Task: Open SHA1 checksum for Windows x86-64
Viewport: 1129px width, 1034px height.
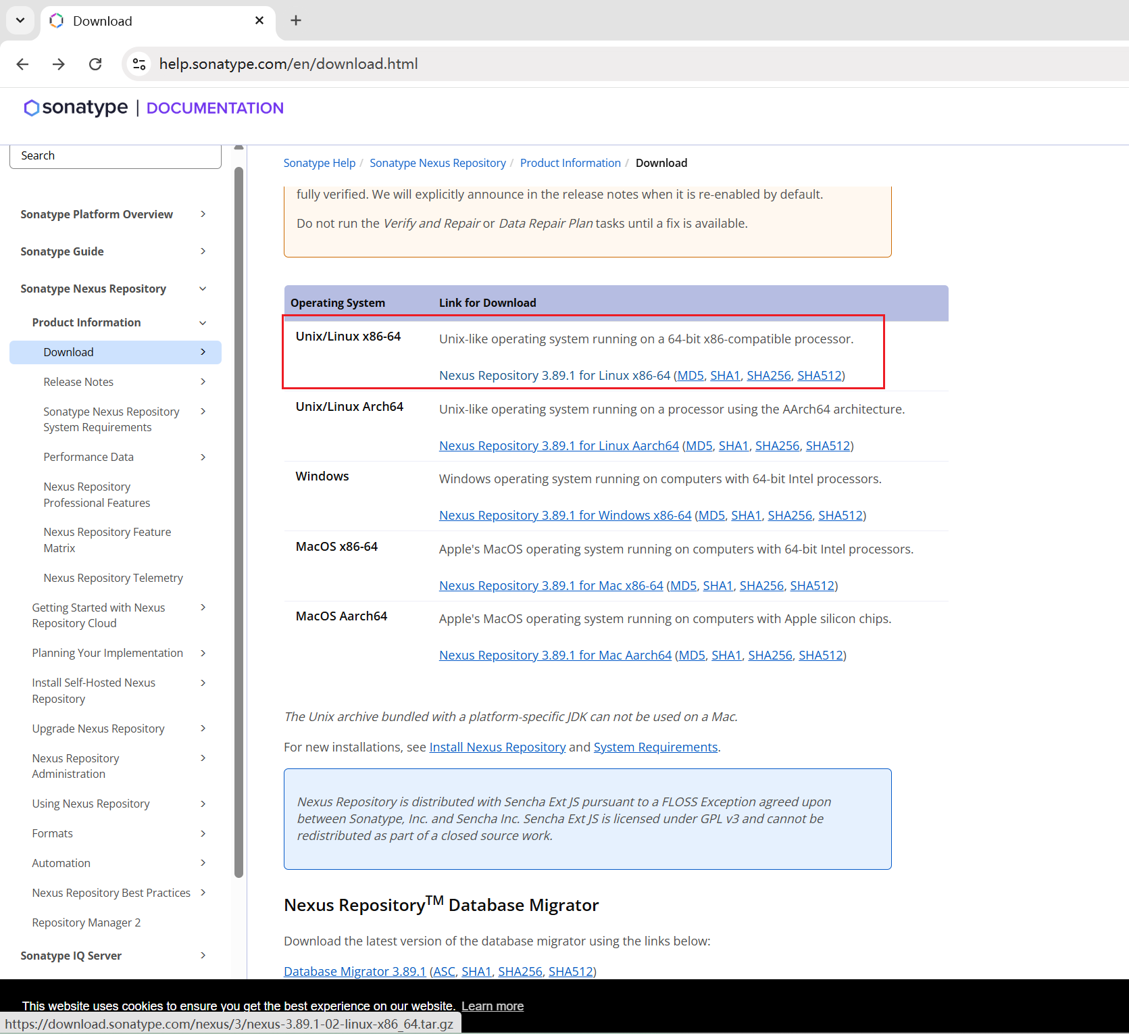Action: 746,516
